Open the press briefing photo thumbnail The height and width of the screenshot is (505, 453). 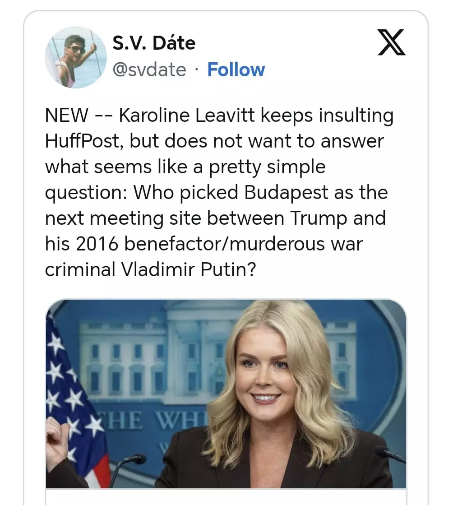coord(226,394)
